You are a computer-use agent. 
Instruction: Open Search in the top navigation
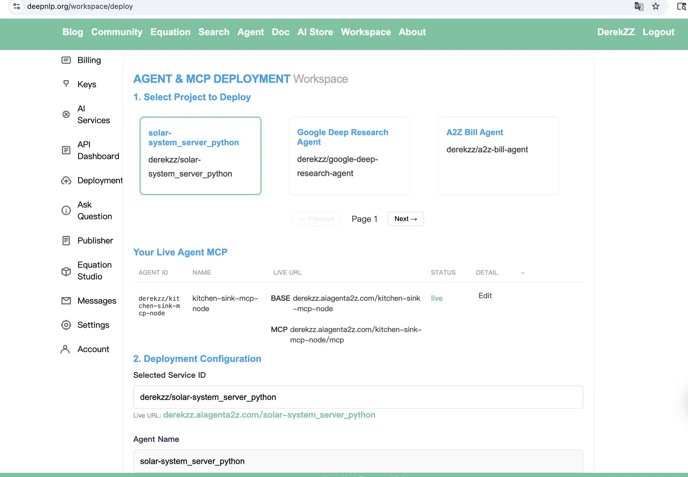point(214,32)
